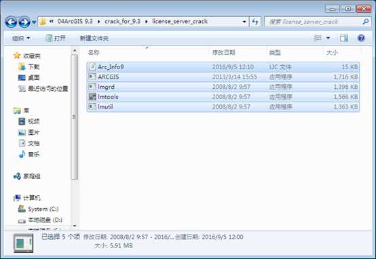Sort by the 大小 size column
Image resolution: width=376 pixels, height=259 pixels.
point(332,52)
